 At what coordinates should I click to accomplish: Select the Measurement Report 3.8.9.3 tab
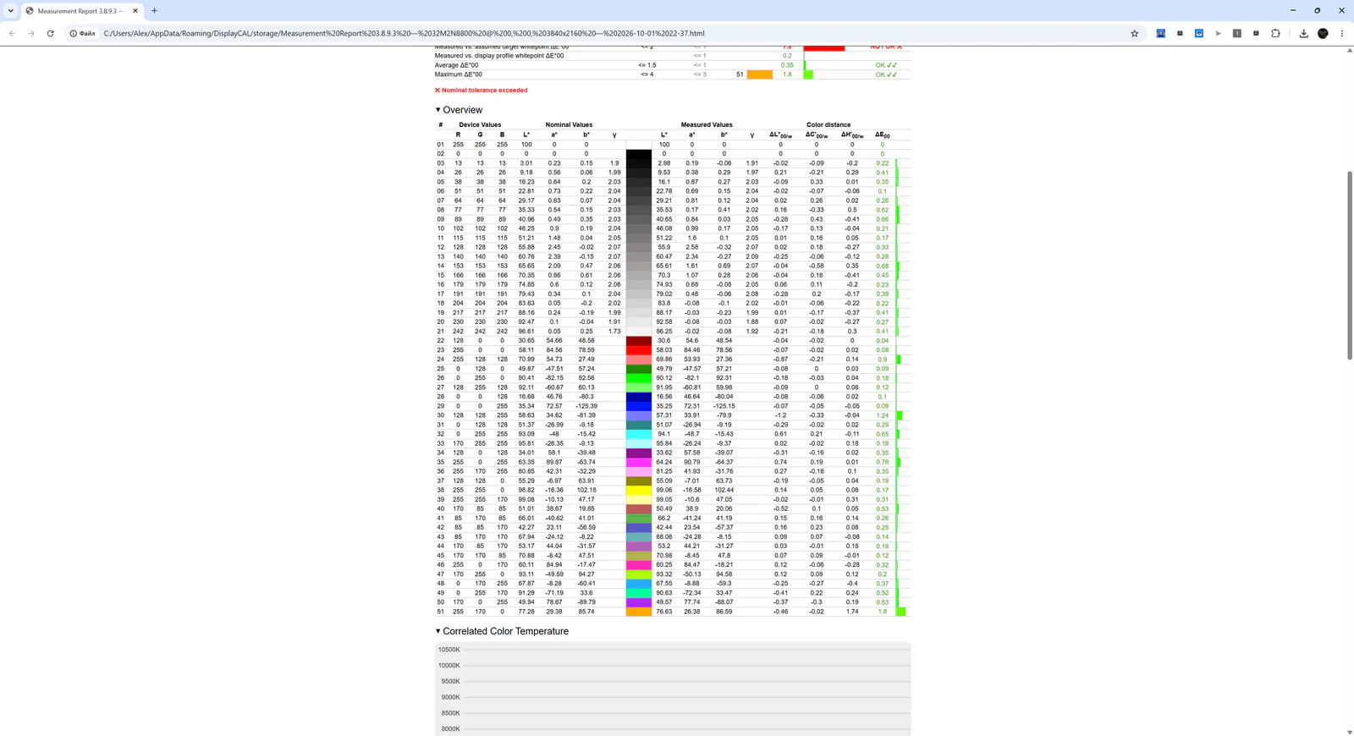click(x=76, y=11)
